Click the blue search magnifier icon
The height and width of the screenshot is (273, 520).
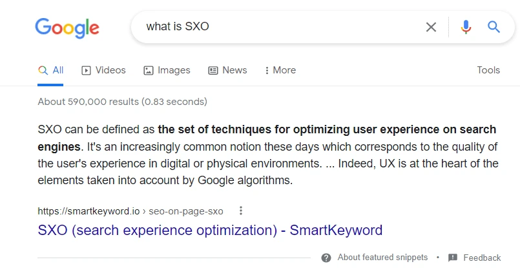pos(494,27)
